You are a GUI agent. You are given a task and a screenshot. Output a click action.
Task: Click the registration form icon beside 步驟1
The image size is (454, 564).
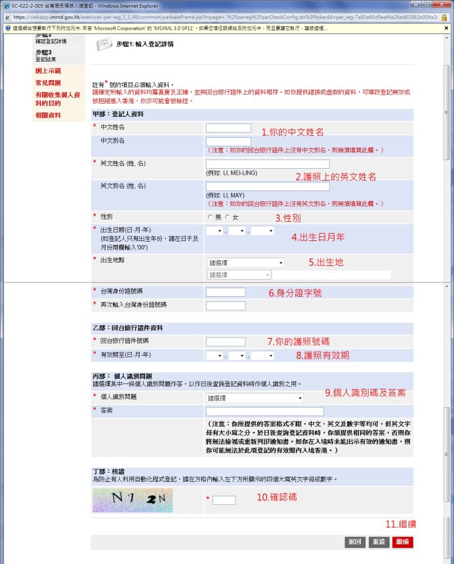104,44
